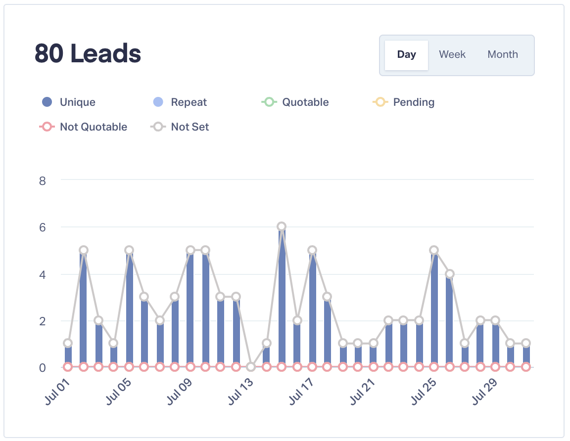Click the y-axis label 6
This screenshot has height=441, width=570.
(43, 227)
